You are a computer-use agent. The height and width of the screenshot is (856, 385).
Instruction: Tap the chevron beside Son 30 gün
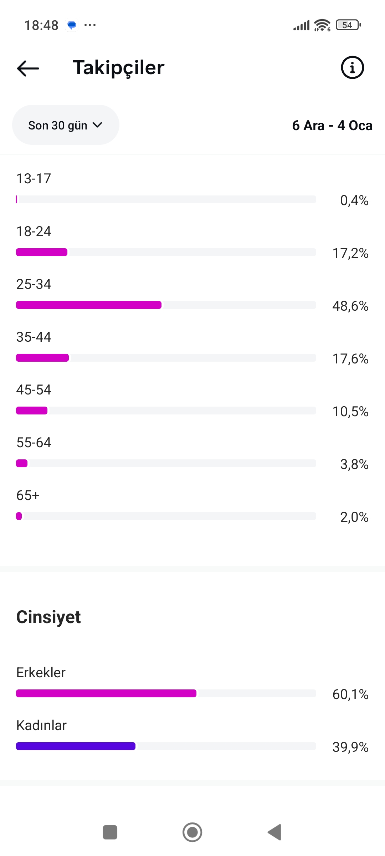pyautogui.click(x=97, y=125)
